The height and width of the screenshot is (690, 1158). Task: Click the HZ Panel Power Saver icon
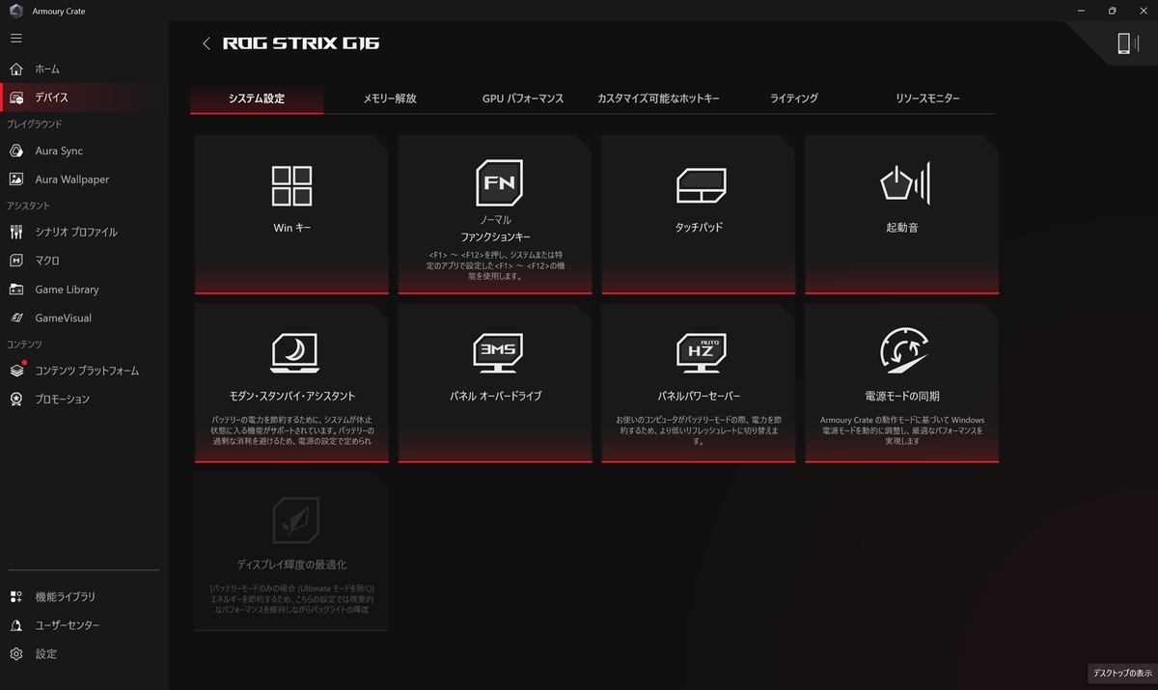(701, 352)
